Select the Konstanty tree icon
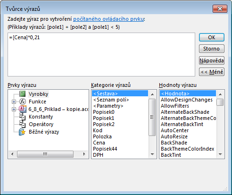Image resolution: width=232 pixels, height=195 pixels. coord(23,117)
